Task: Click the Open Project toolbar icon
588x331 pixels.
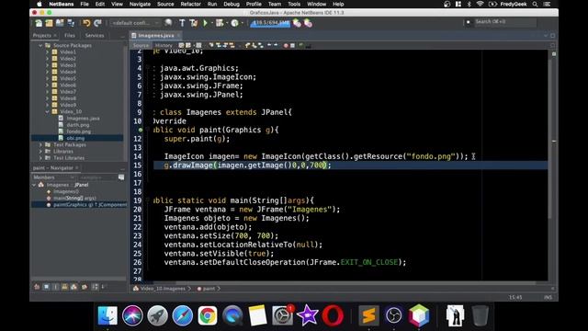Action: pos(60,23)
